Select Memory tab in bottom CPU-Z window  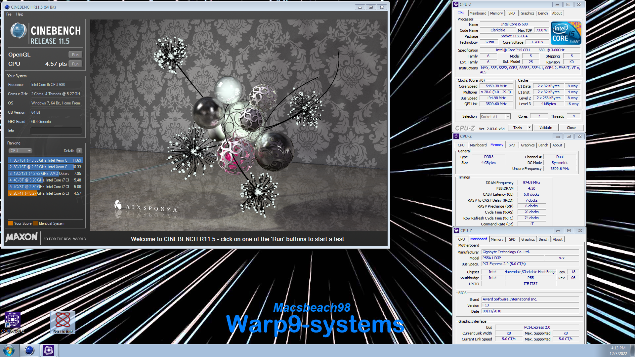click(x=497, y=239)
